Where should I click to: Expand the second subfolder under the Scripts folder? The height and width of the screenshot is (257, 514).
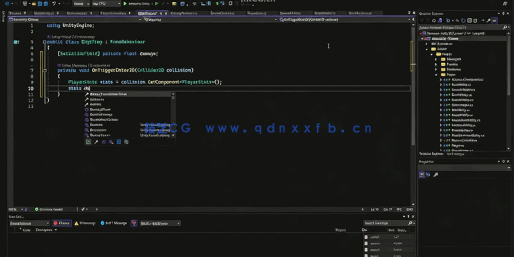pyautogui.click(x=436, y=64)
